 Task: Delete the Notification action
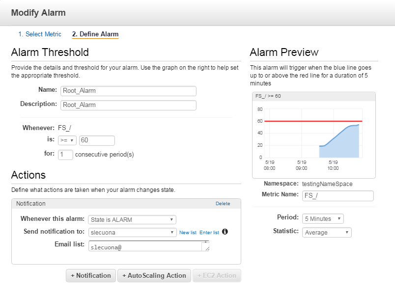tap(223, 204)
